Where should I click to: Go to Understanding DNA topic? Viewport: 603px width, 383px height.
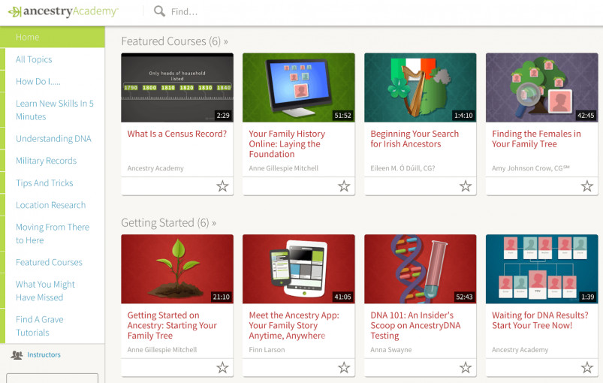click(x=53, y=139)
